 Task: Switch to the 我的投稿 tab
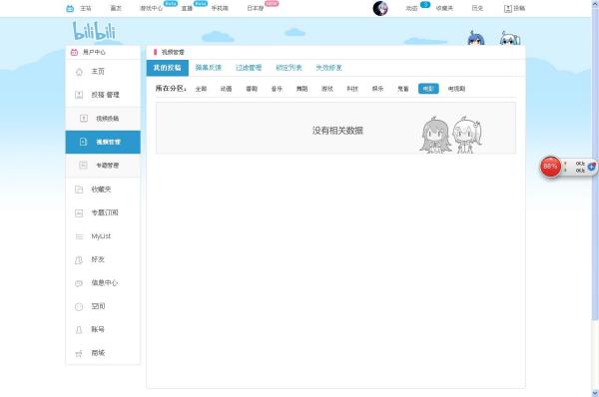pos(168,68)
